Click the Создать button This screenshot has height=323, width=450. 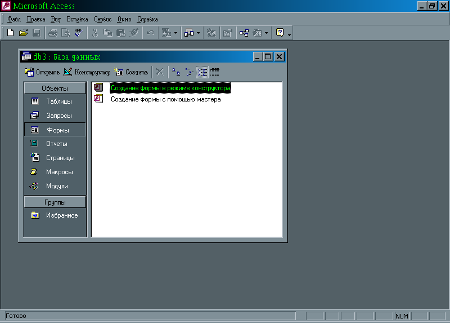(131, 72)
